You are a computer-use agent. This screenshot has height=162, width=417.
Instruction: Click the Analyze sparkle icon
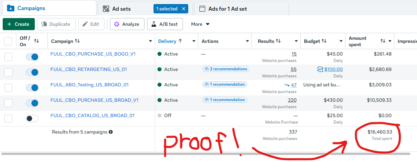click(117, 24)
